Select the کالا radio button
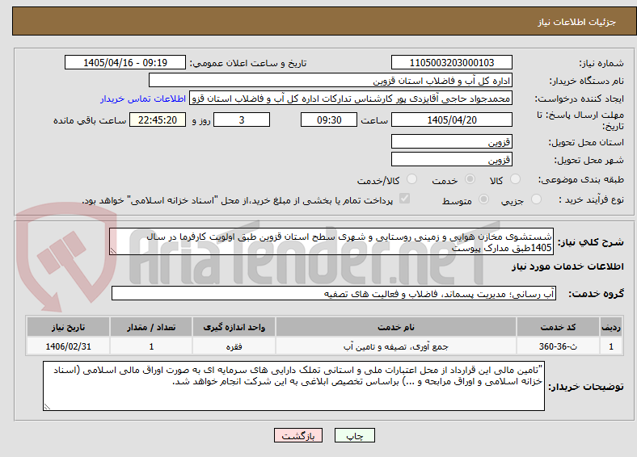Screen dimensions: 637x457 515,179
